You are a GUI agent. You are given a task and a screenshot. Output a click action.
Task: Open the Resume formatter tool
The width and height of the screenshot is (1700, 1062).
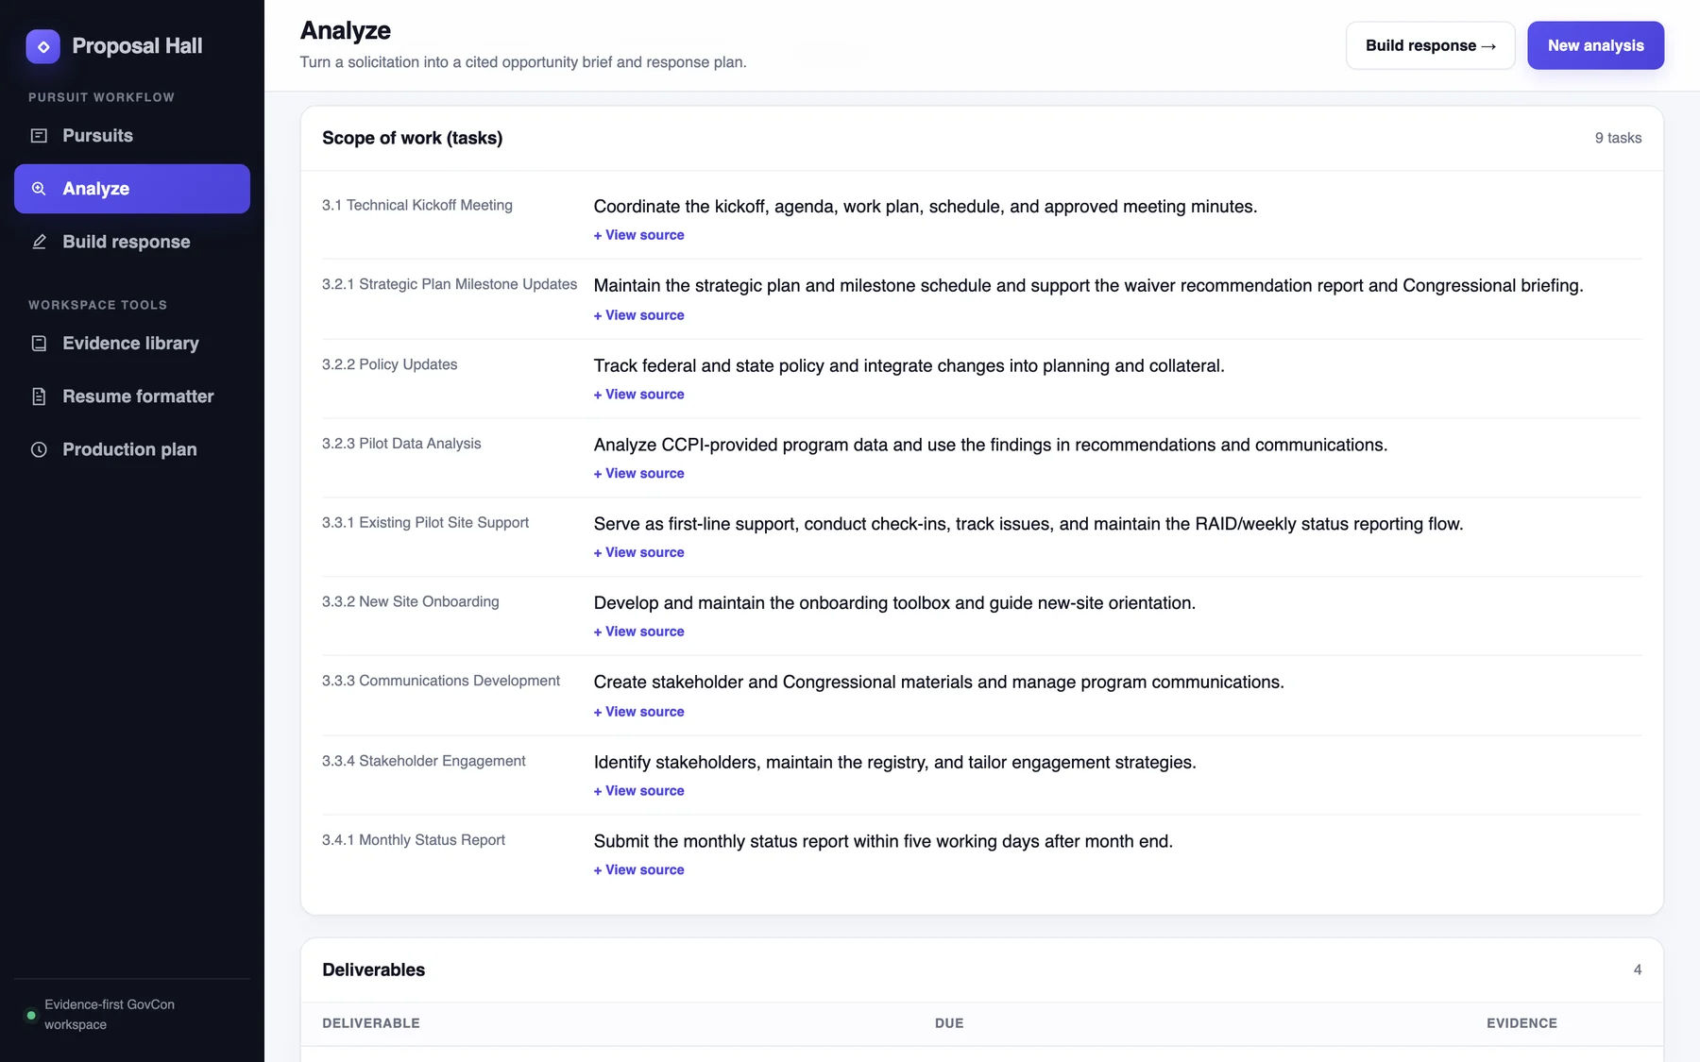coord(132,396)
